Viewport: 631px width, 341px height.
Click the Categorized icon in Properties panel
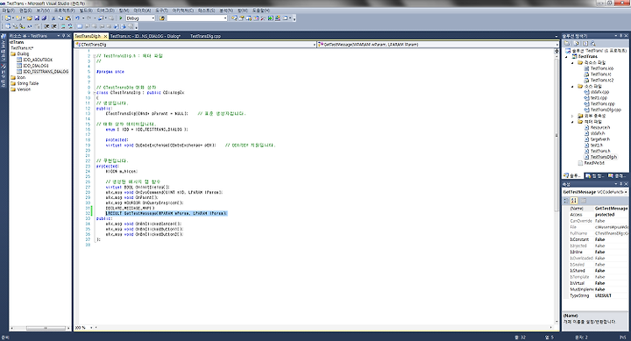(x=566, y=201)
